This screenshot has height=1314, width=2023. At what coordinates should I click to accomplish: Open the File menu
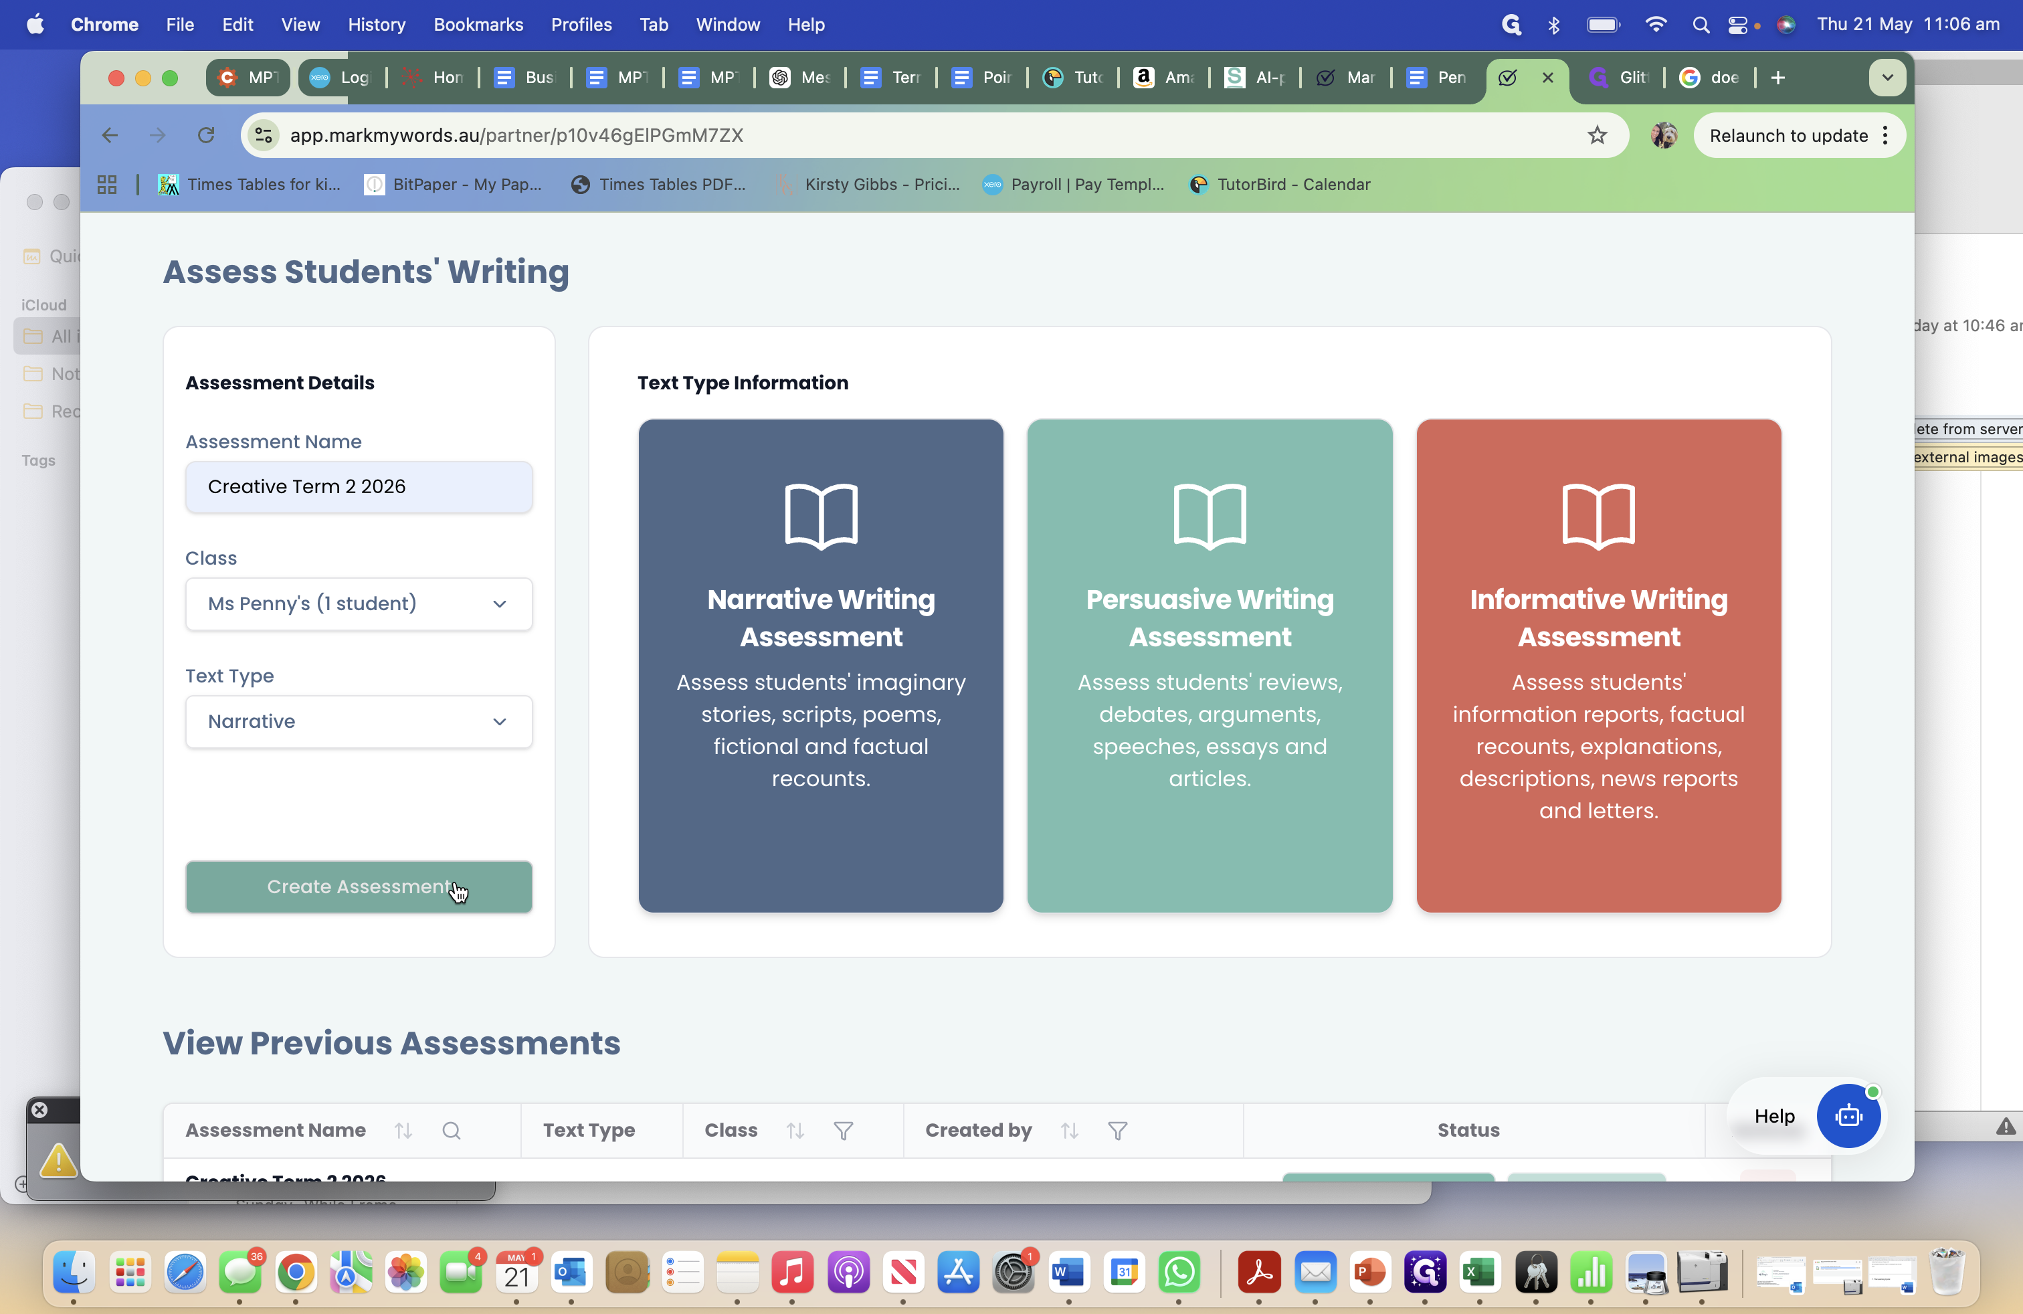179,25
